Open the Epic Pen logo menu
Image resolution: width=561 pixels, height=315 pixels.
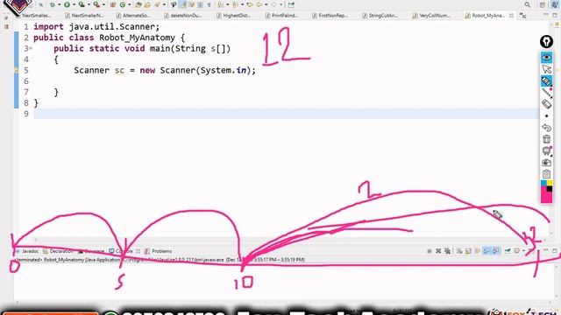point(546,42)
